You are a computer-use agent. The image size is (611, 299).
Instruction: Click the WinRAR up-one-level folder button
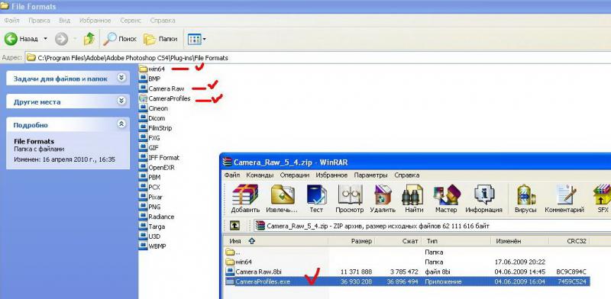point(234,226)
